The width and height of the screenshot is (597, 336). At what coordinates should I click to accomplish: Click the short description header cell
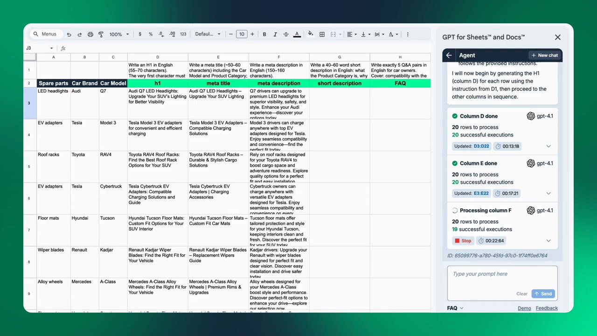tap(340, 83)
